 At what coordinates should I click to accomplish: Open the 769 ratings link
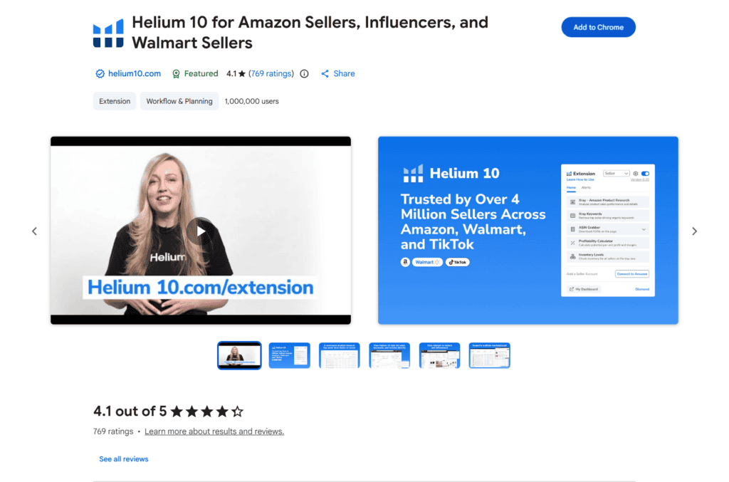(x=271, y=73)
